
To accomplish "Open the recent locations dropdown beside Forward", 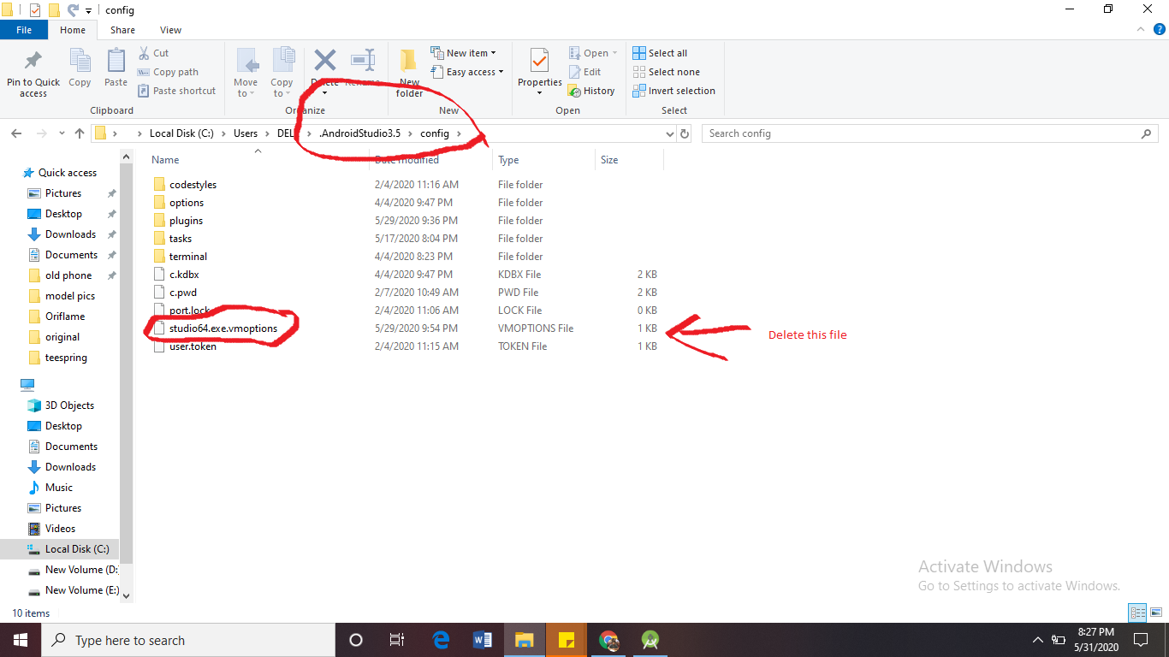I will (62, 134).
